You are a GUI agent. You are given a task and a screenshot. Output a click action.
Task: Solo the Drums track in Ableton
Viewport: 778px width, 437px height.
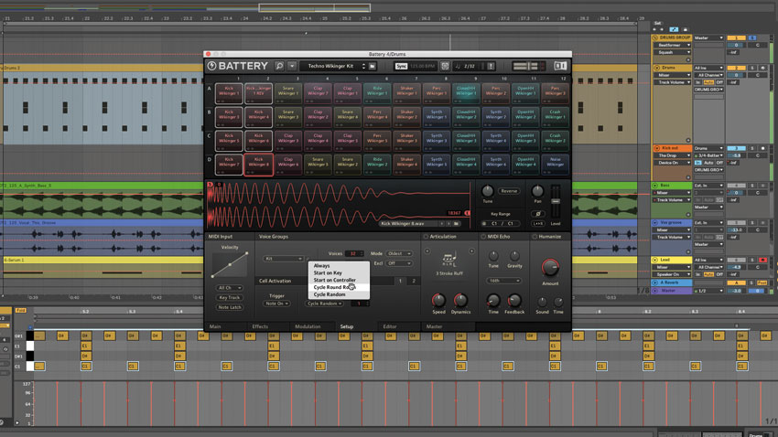[752, 68]
